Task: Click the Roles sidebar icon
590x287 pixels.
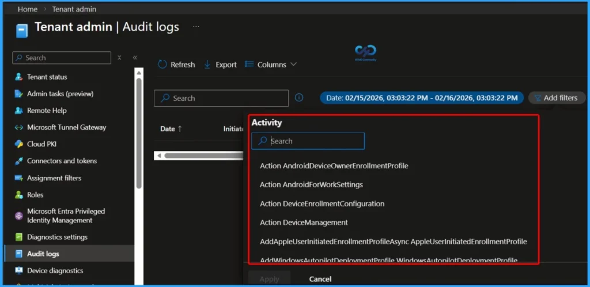Action: 19,195
